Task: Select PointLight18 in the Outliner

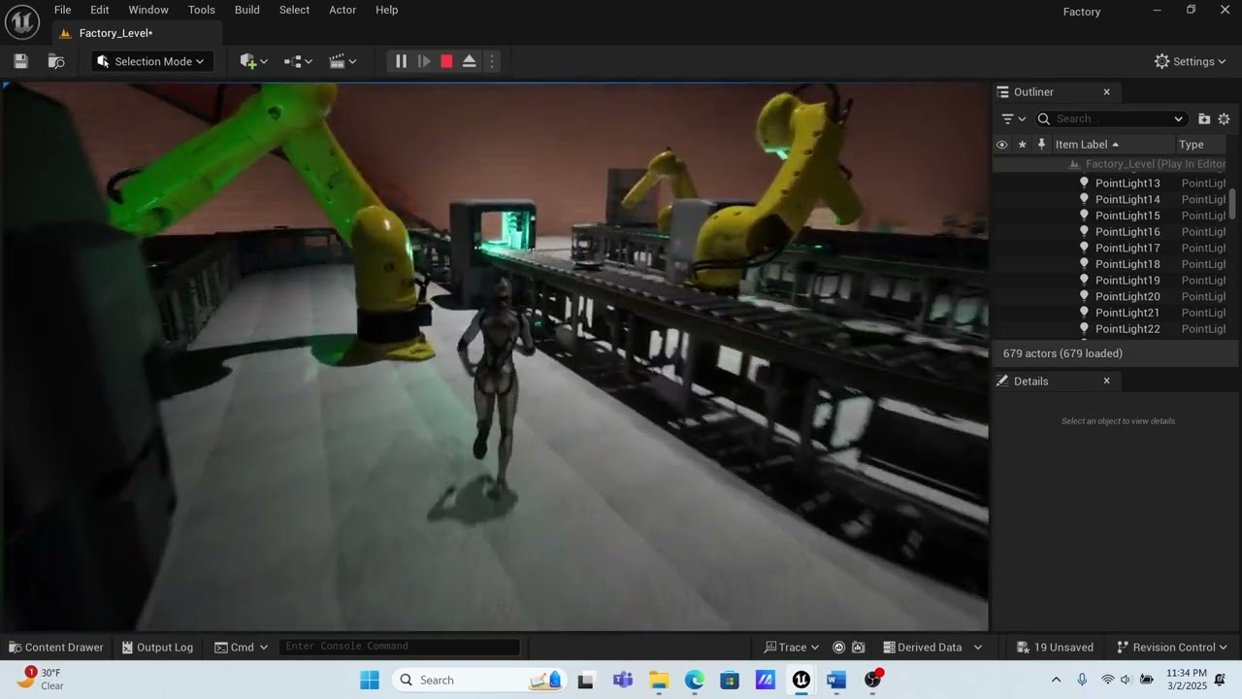Action: click(x=1111, y=264)
